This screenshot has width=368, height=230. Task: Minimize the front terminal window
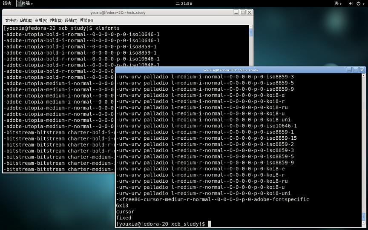pyautogui.click(x=349, y=70)
